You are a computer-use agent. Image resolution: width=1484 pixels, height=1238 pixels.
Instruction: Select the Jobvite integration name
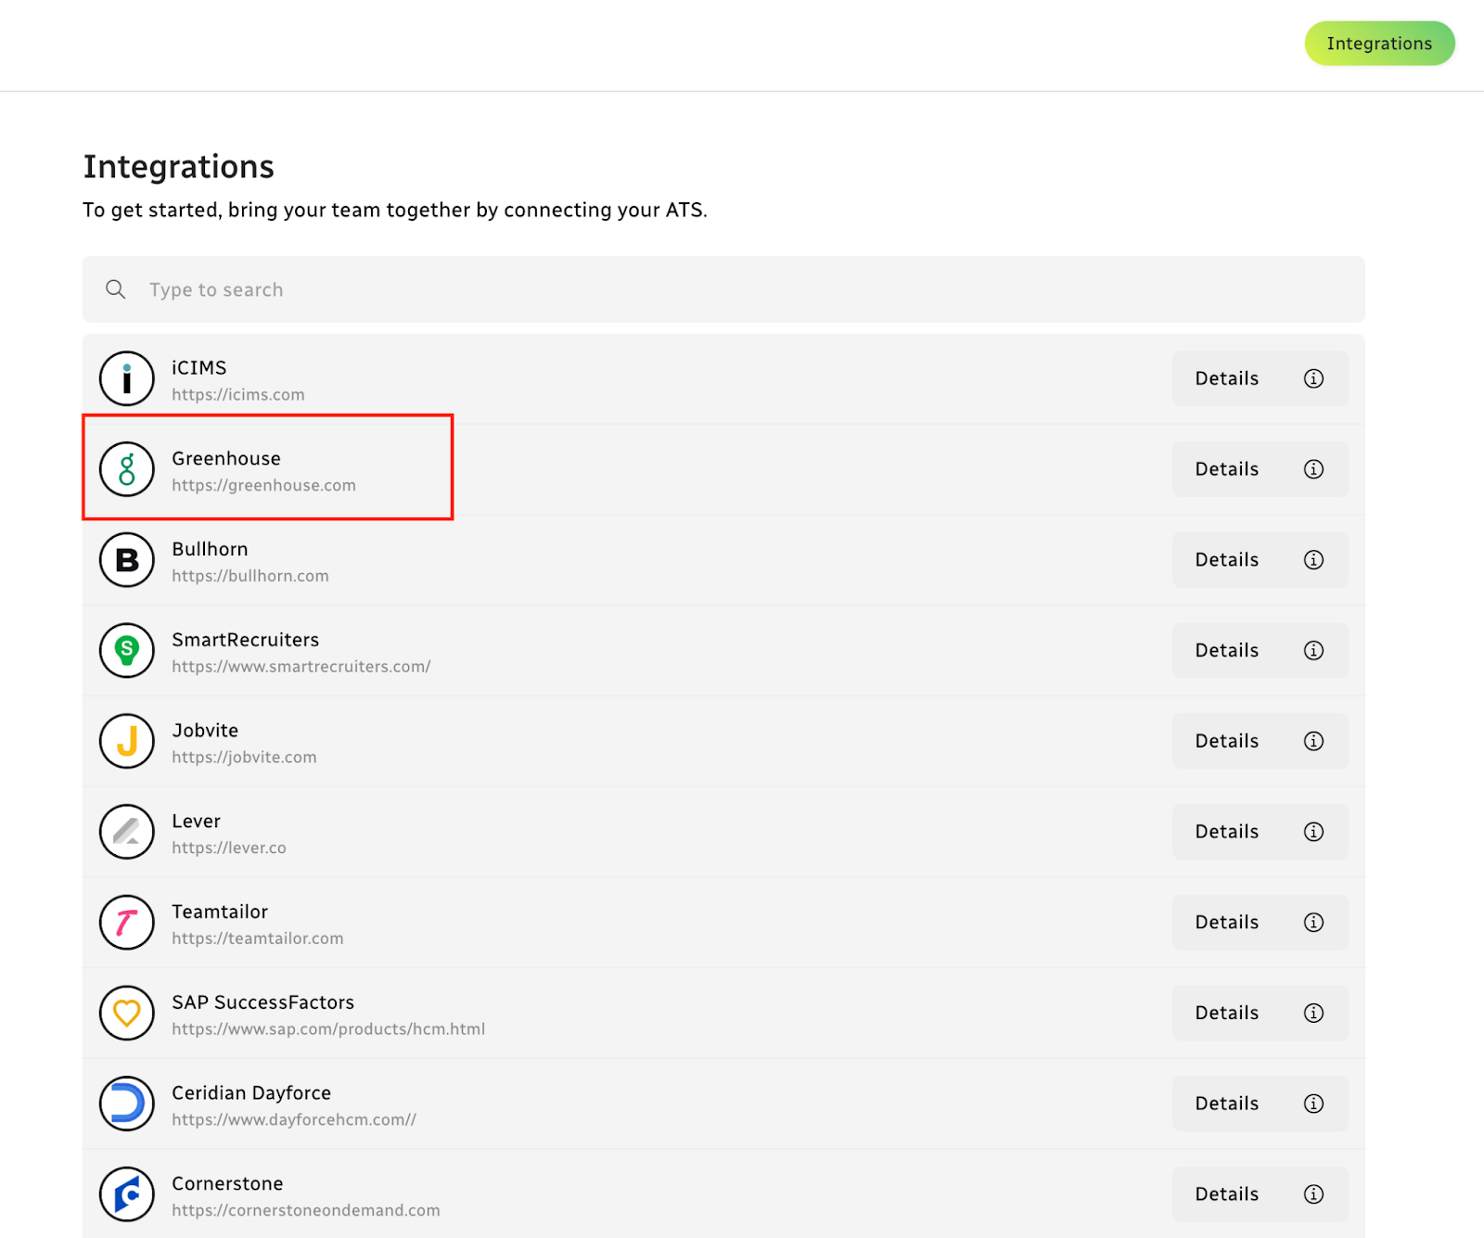tap(205, 731)
